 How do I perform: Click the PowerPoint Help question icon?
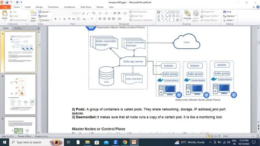point(258,7)
